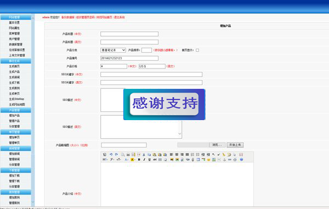Open the yellow highlight color picker

click(133, 160)
